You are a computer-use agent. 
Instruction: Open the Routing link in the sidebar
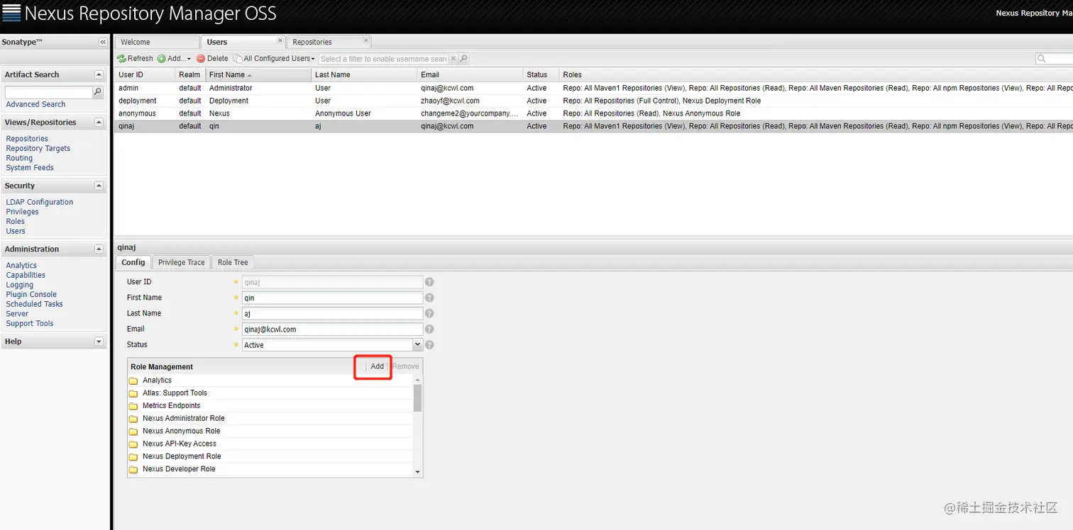19,158
